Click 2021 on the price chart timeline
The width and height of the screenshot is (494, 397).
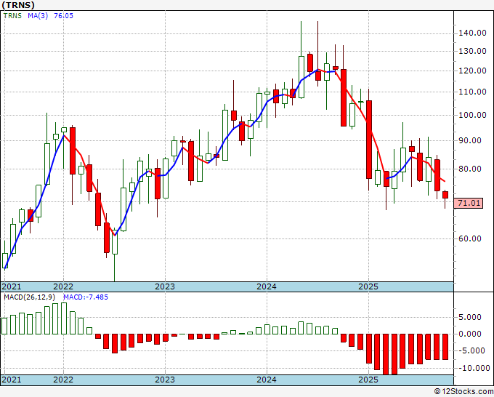point(12,286)
